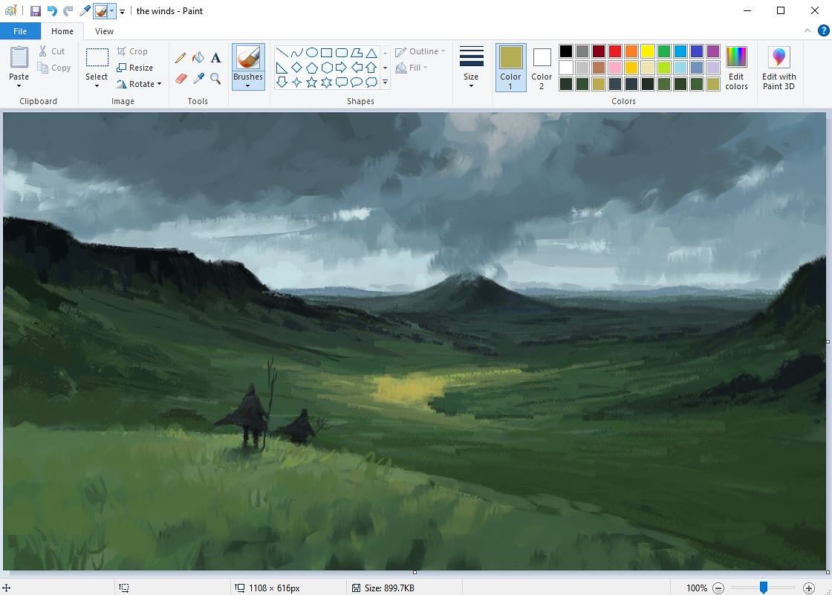Choose the Cloud callout shape
This screenshot has height=595, width=832.
371,82
